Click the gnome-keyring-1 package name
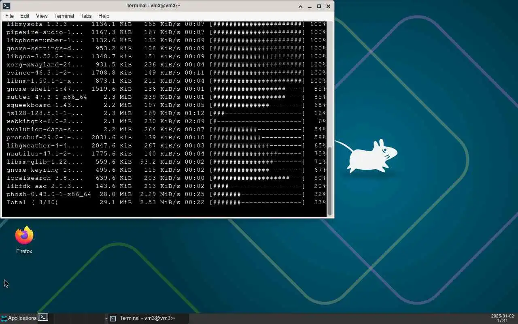518x324 pixels. click(45, 170)
